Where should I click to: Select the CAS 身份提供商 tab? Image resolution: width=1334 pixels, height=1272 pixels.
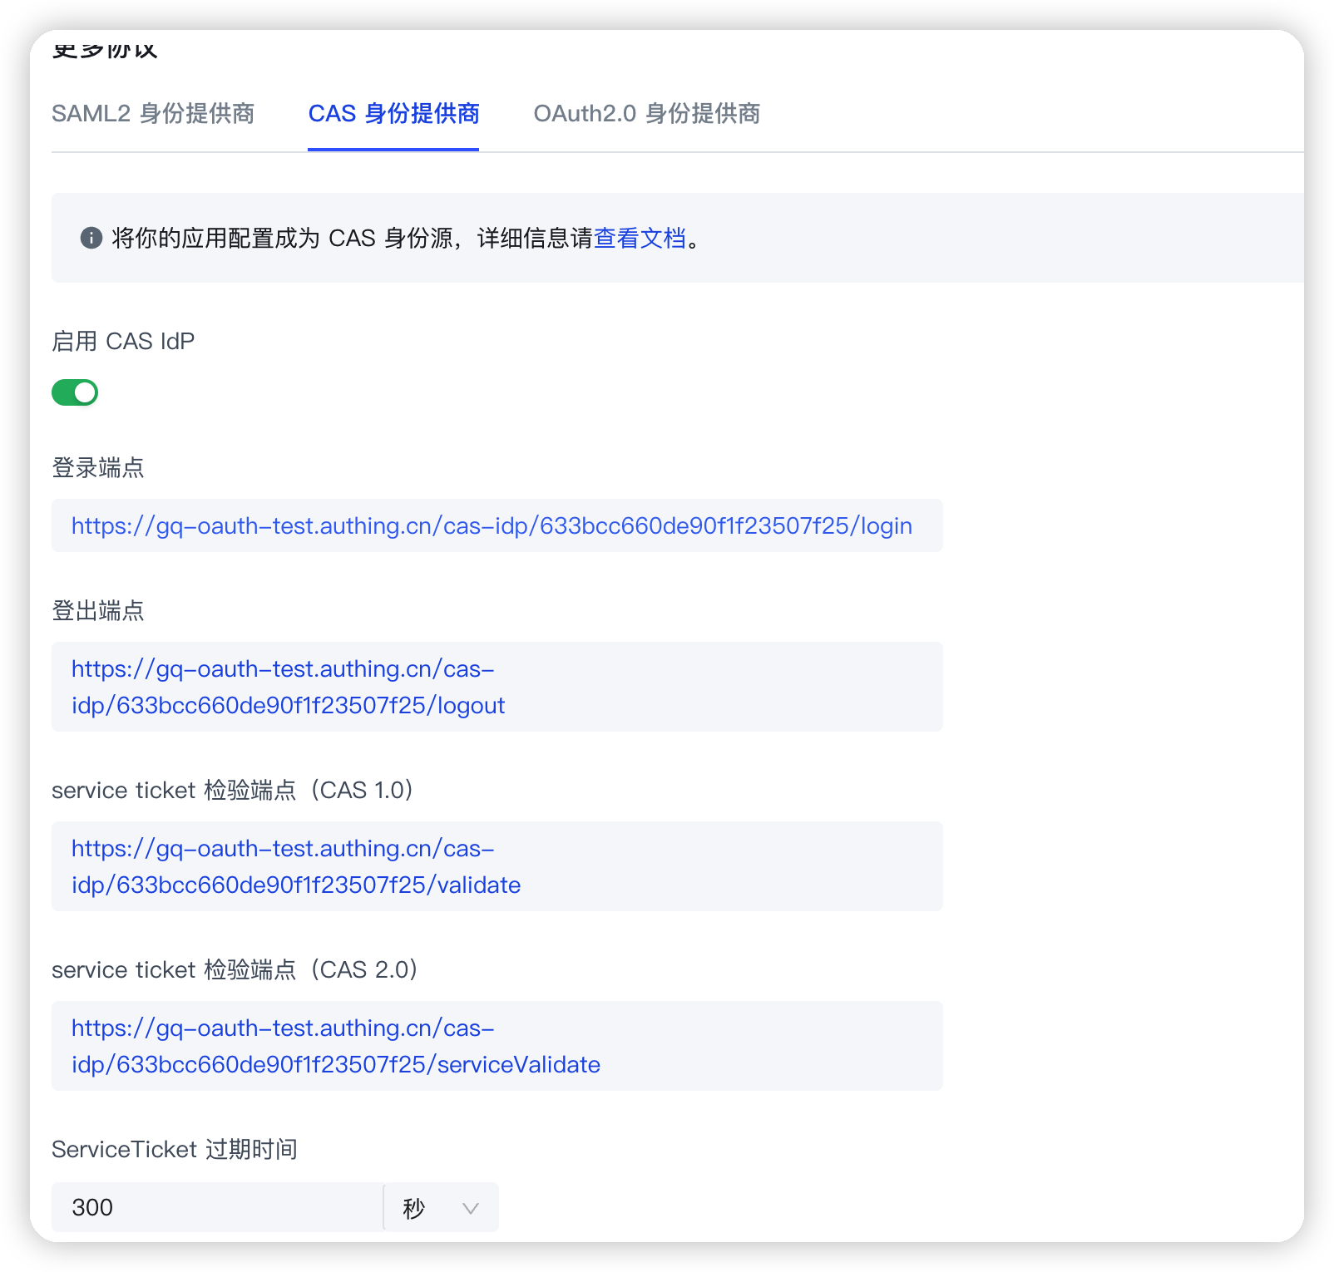(x=393, y=114)
